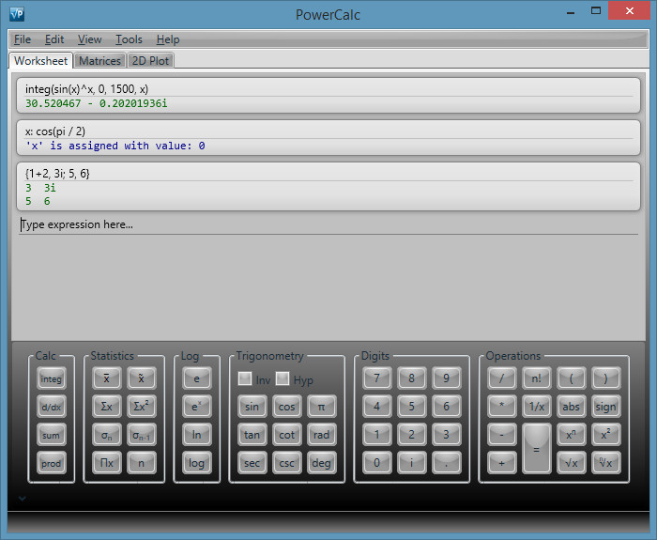The width and height of the screenshot is (657, 540).
Task: Open the File menu
Action: pyautogui.click(x=23, y=39)
